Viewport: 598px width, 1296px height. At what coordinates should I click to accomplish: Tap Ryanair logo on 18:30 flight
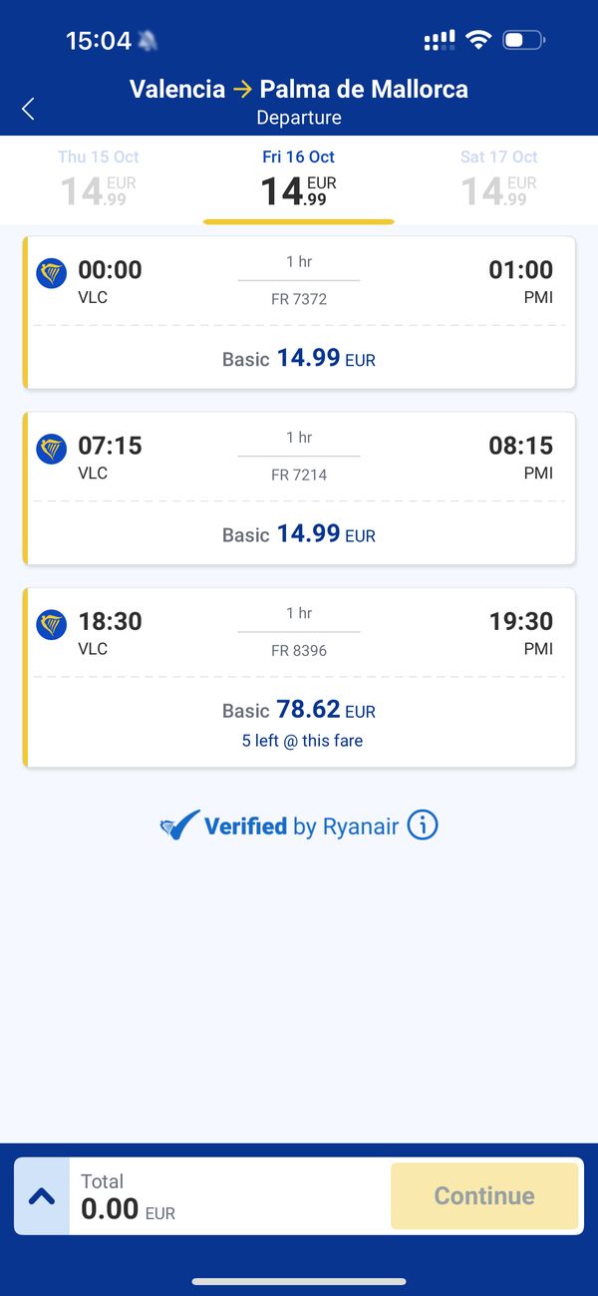coord(52,624)
